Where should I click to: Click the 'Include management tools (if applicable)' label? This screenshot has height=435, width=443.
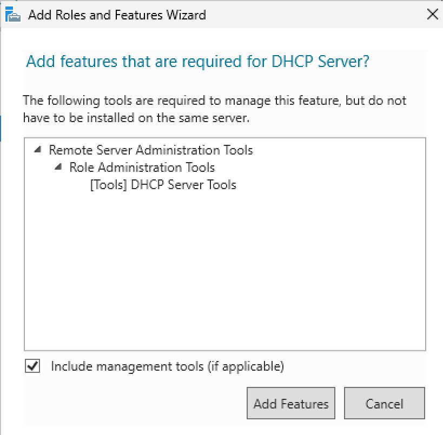click(167, 366)
